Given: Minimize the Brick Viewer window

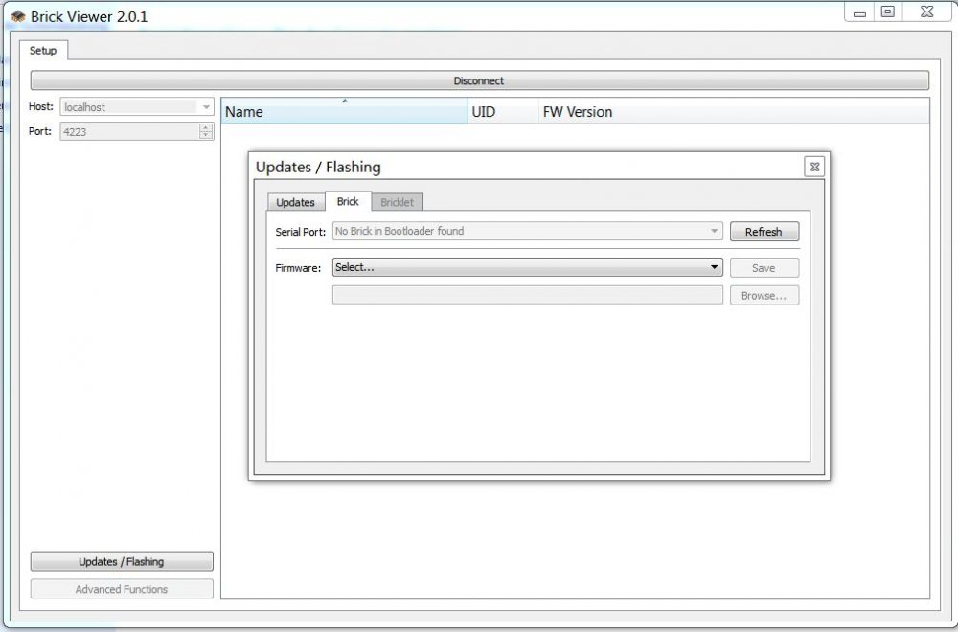Looking at the screenshot, I should pos(859,12).
